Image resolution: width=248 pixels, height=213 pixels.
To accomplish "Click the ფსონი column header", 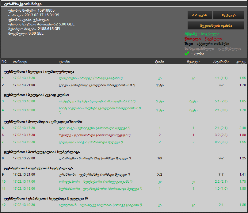I will coord(64,62).
